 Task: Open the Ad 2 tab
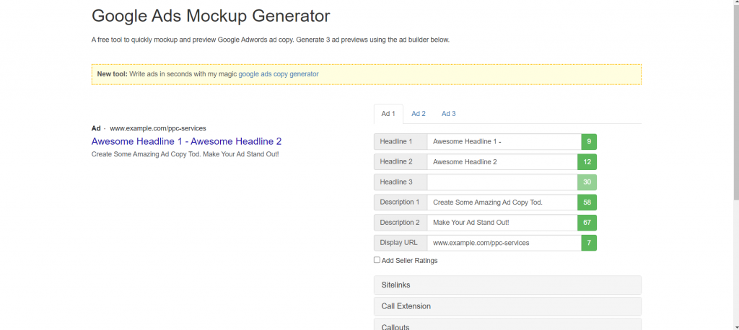pyautogui.click(x=419, y=113)
